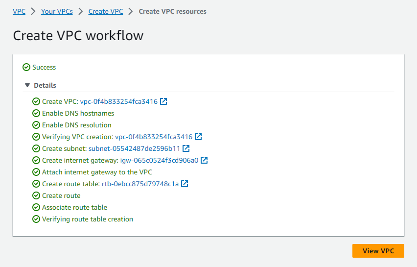The image size is (417, 267).
Task: Click check icon beside Attach internet gateway
Action: 36,172
